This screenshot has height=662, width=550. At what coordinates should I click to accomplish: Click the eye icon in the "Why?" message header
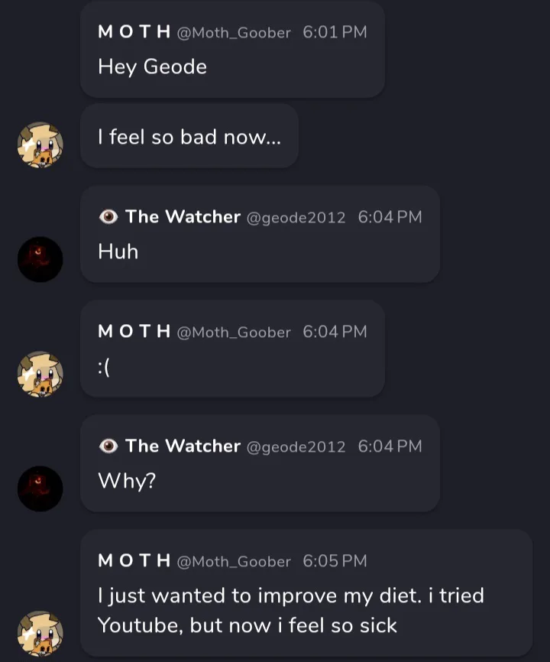(108, 446)
